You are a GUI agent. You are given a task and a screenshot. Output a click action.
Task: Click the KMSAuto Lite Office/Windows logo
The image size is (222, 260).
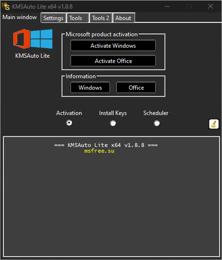33,39
